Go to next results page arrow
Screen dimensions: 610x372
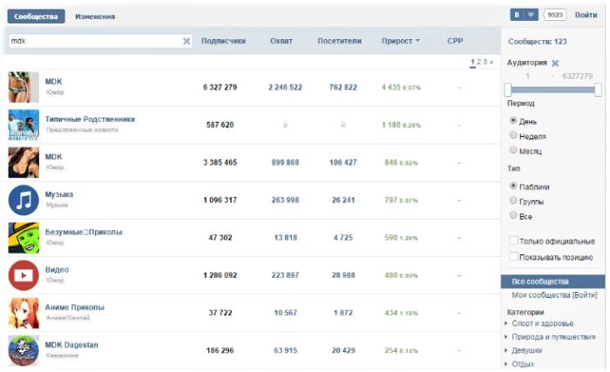coord(491,62)
